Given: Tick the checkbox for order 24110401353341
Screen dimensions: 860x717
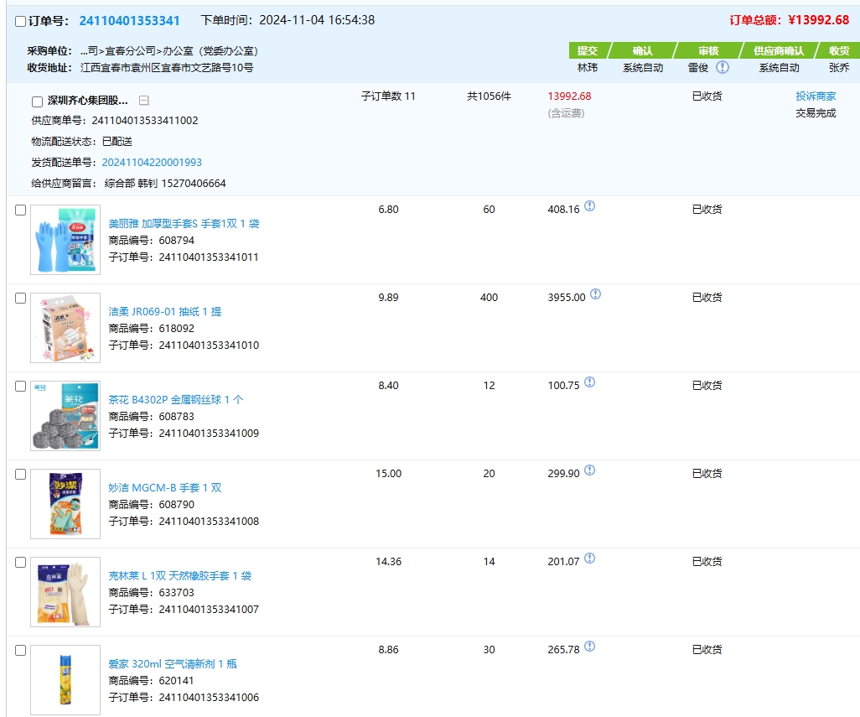Looking at the screenshot, I should pyautogui.click(x=20, y=22).
